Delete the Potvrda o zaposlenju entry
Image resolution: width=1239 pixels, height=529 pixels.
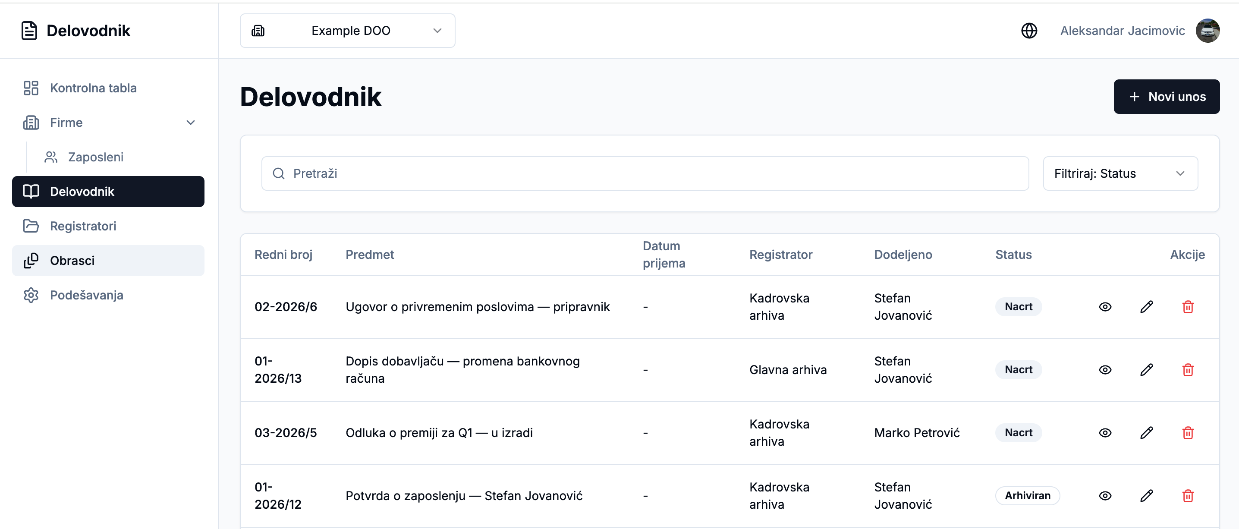pyautogui.click(x=1188, y=496)
